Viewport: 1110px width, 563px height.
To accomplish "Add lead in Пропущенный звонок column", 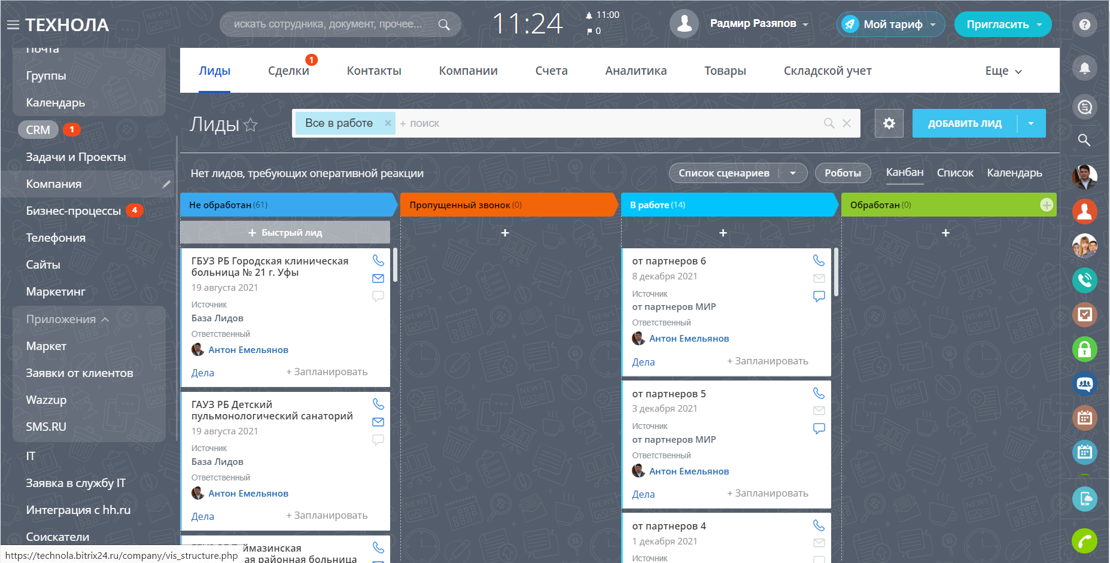I will [505, 233].
